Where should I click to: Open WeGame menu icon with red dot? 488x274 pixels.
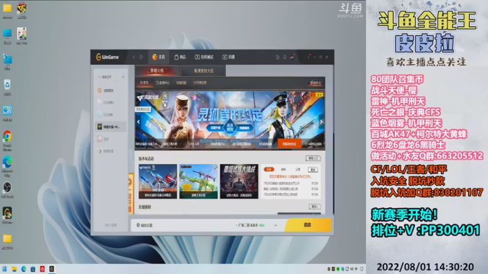[309, 57]
